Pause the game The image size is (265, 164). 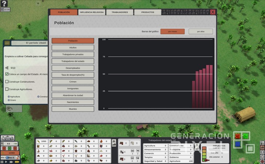coord(2,162)
